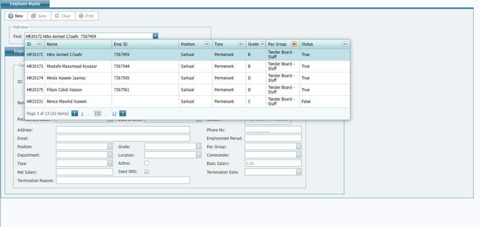The width and height of the screenshot is (480, 227).
Task: Click the ID cell HR30173
Action: (35, 66)
